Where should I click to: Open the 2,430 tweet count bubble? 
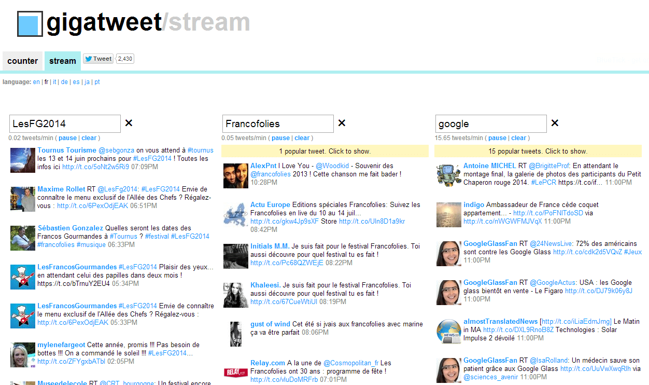(125, 59)
